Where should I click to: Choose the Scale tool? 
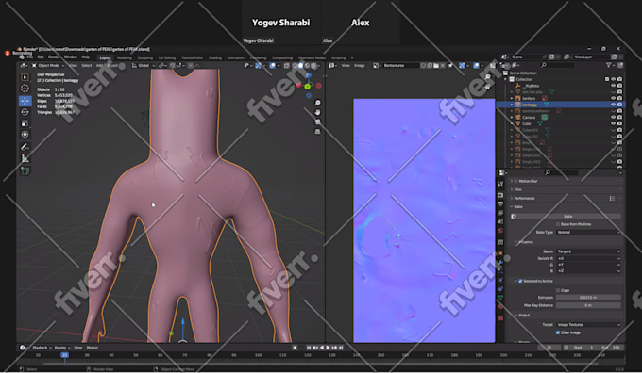point(25,123)
